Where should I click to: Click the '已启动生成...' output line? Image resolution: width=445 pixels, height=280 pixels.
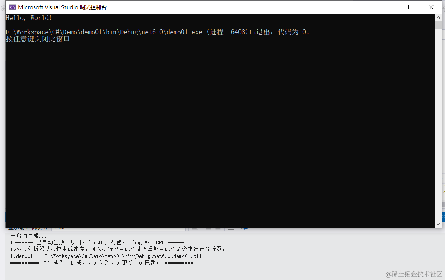[x=29, y=236]
